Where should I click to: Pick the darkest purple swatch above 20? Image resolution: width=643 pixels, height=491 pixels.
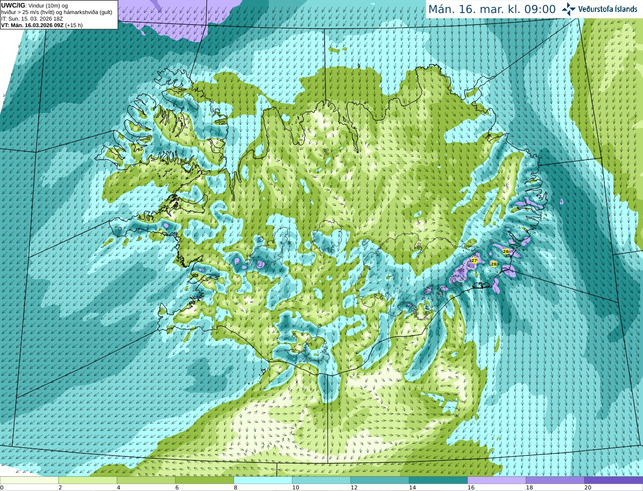click(x=613, y=480)
